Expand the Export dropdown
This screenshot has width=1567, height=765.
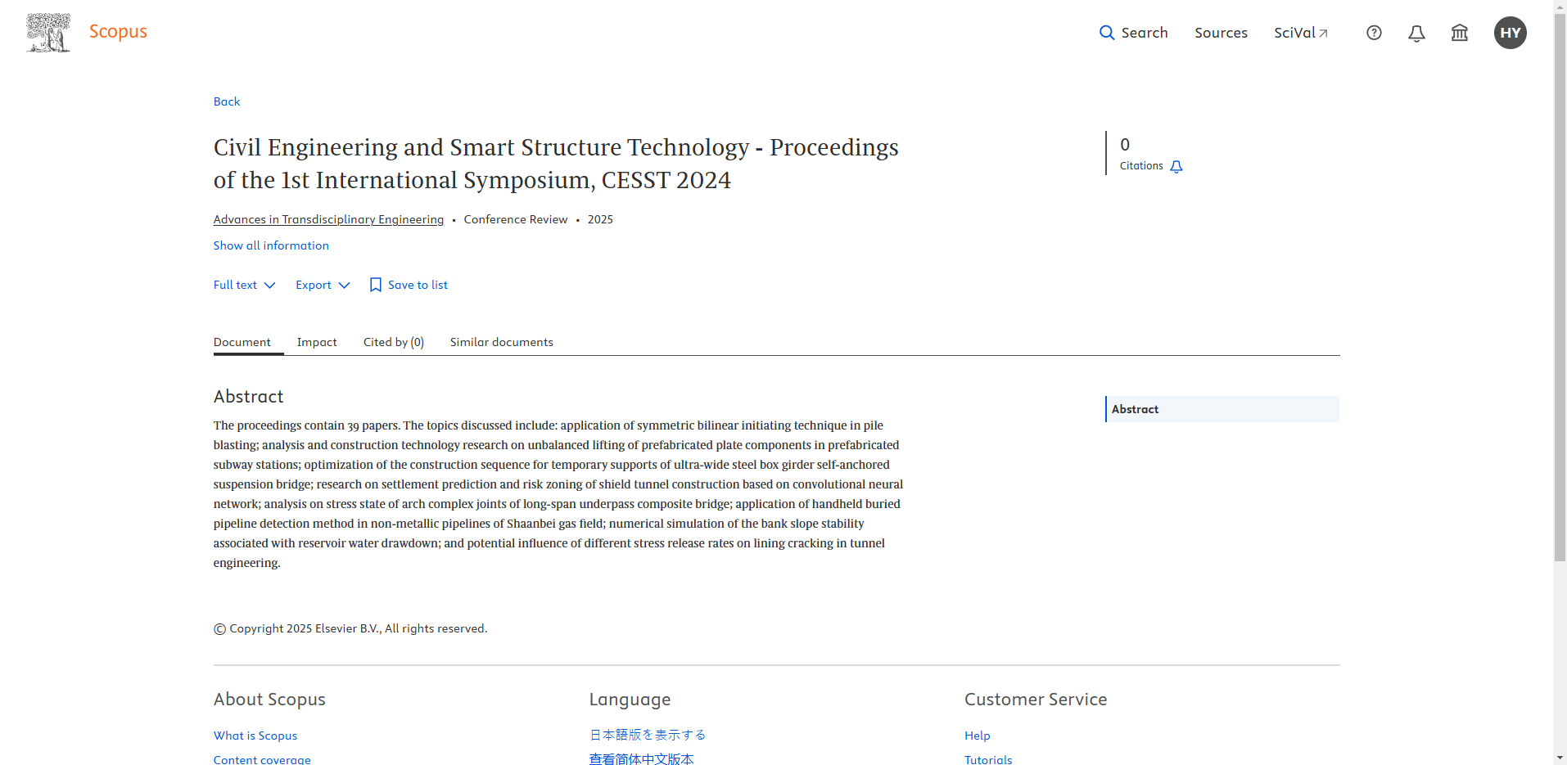[323, 285]
